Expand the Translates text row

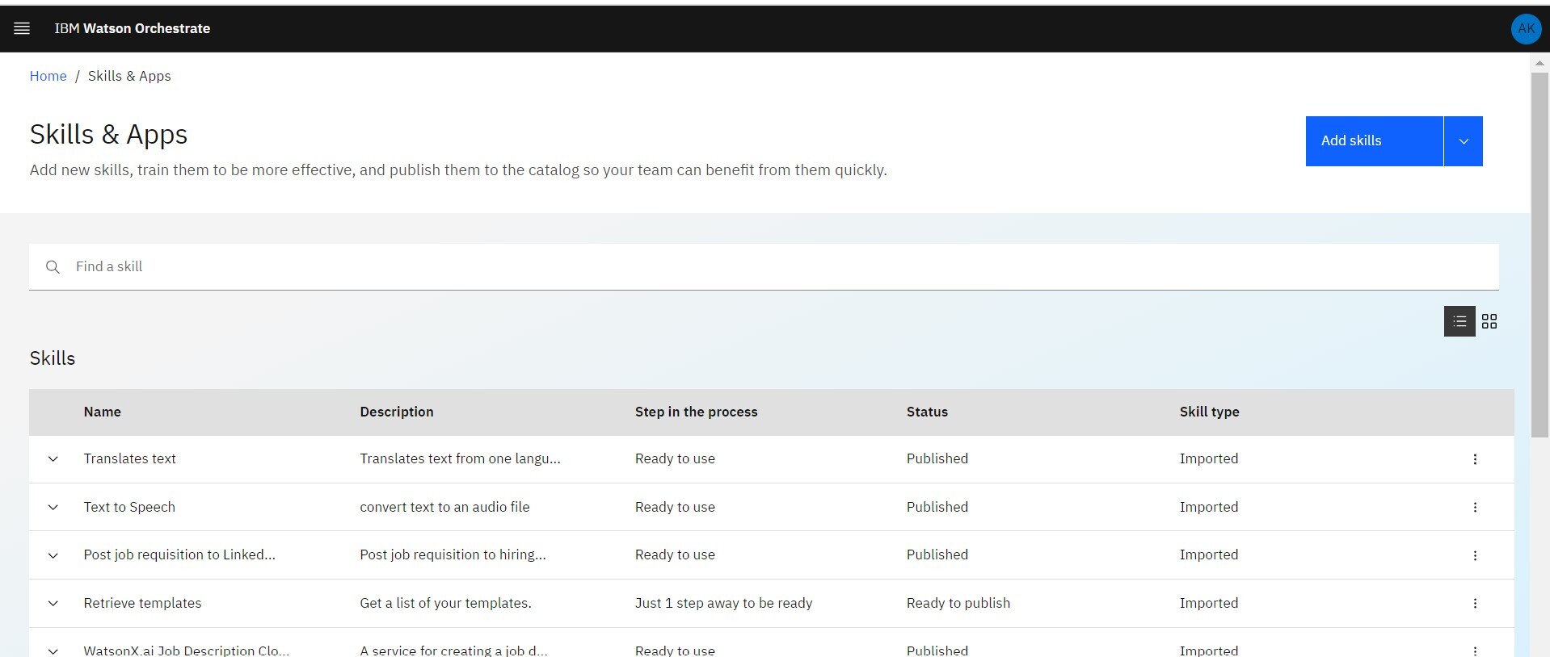click(x=53, y=459)
